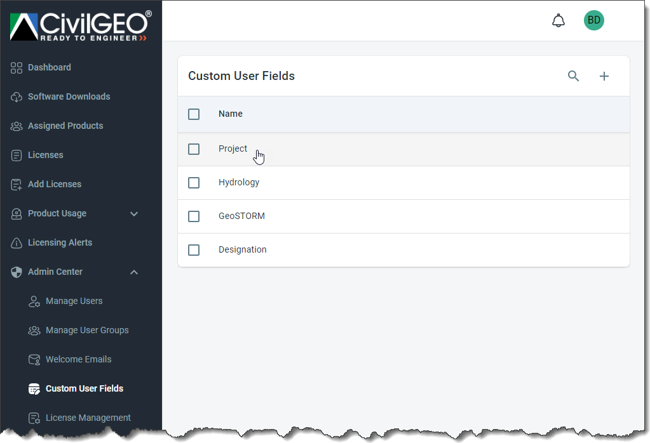Click the Add Licenses icon
The width and height of the screenshot is (650, 443).
click(x=16, y=185)
